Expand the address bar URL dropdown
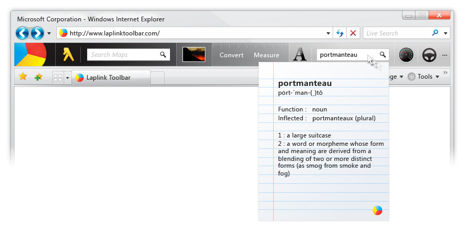The image size is (464, 238). pos(328,33)
